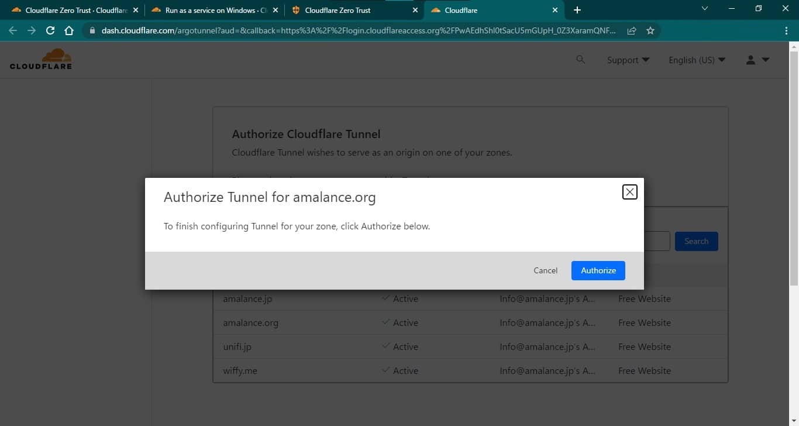Close the Run as a service tab
The width and height of the screenshot is (799, 426).
click(x=275, y=10)
